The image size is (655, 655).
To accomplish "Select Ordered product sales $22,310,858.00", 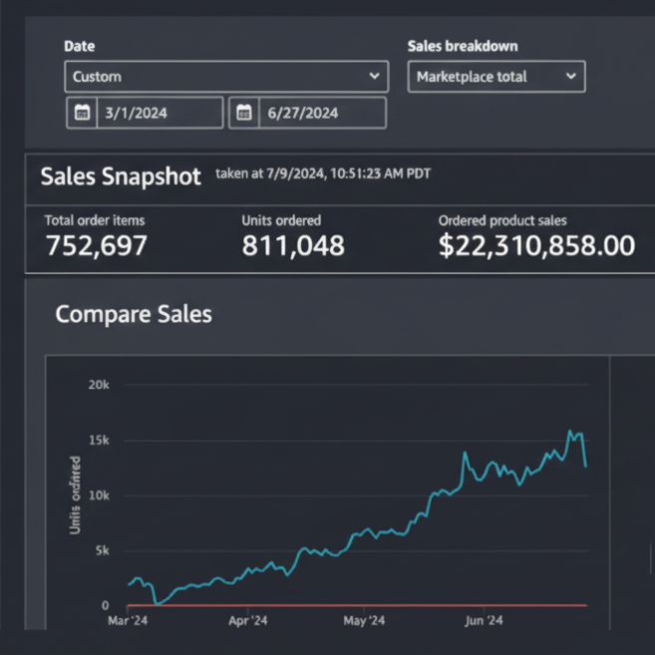I will coord(536,245).
